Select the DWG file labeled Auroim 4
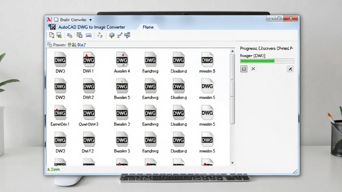This screenshot has width=342, height=192. click(122, 62)
